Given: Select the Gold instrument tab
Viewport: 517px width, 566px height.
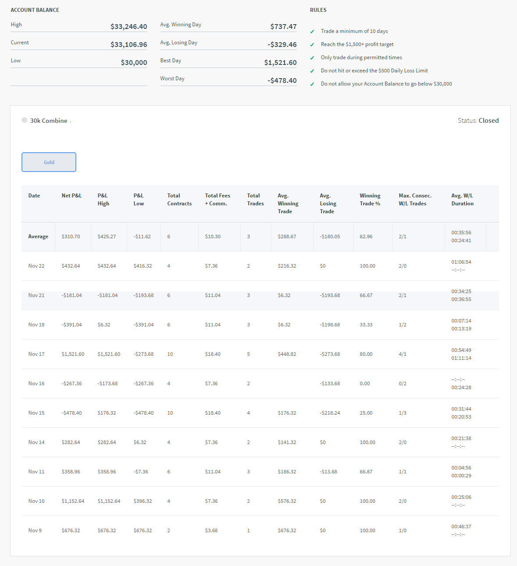Looking at the screenshot, I should (49, 162).
